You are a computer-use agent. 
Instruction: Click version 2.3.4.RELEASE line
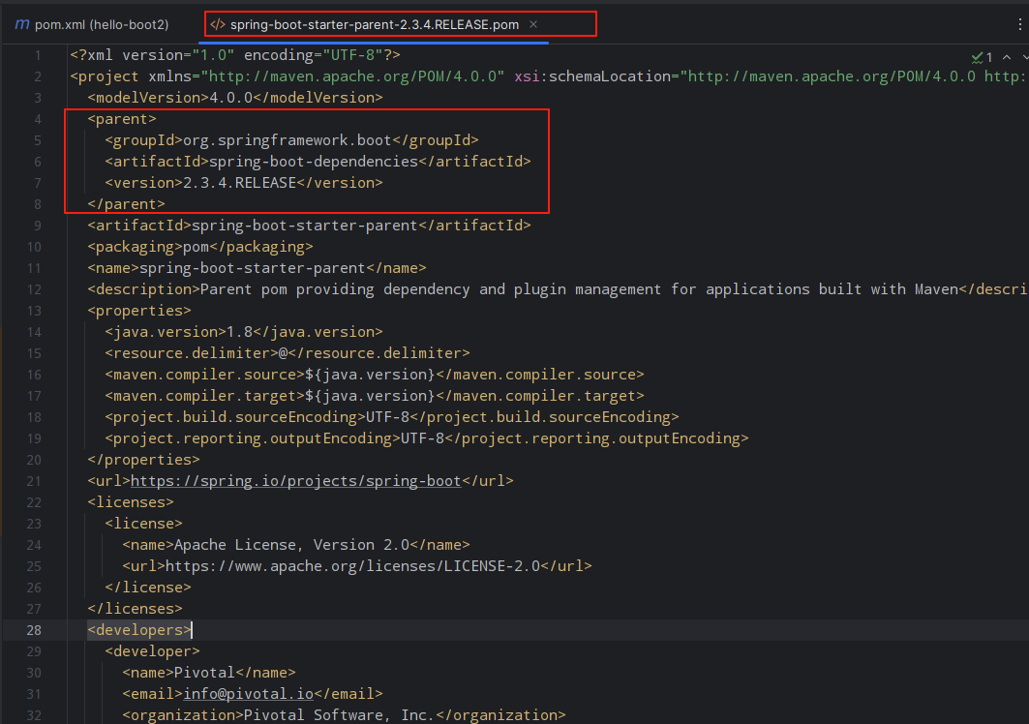[244, 183]
